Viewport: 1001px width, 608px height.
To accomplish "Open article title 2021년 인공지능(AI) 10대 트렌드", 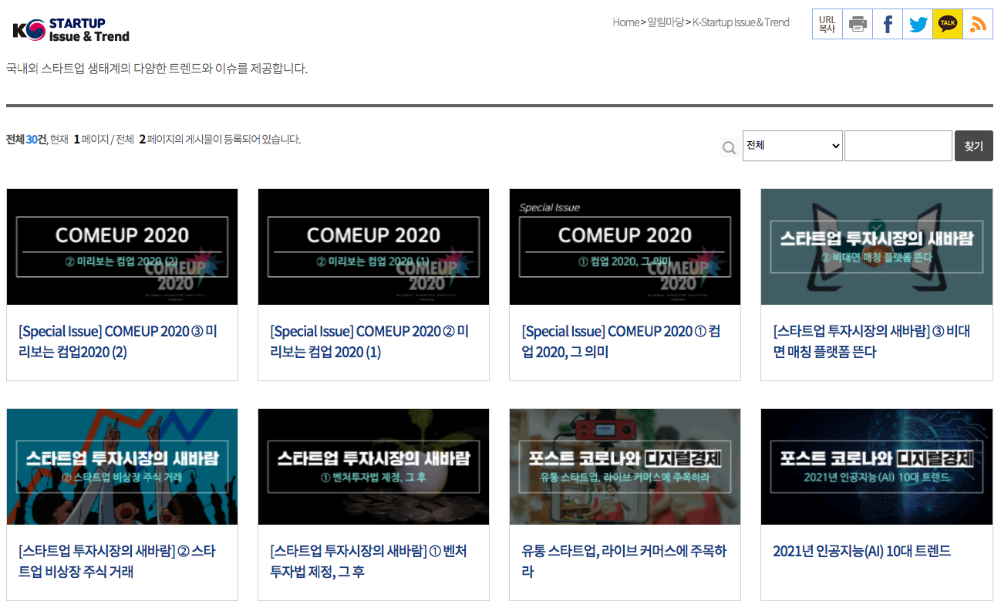I will coord(862,551).
